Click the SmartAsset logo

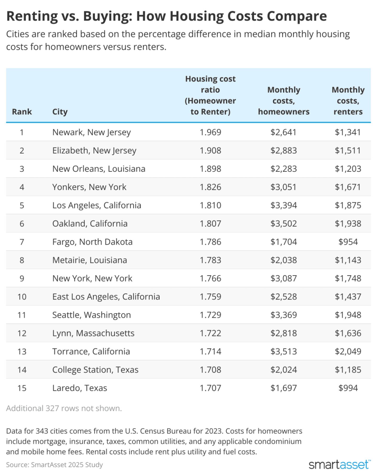coord(340,465)
